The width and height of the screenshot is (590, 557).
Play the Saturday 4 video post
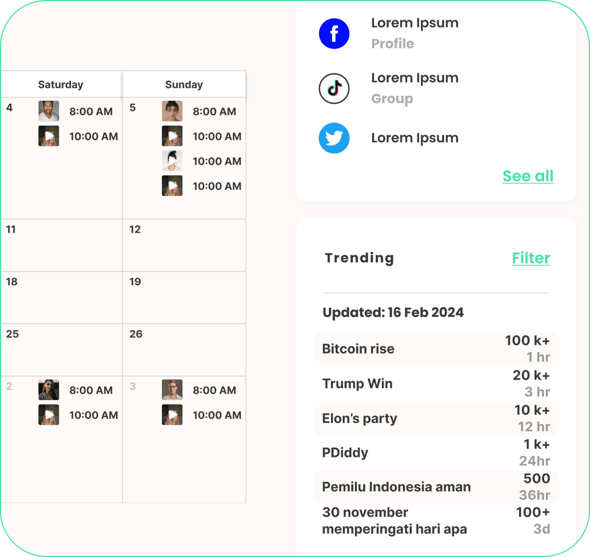(49, 136)
